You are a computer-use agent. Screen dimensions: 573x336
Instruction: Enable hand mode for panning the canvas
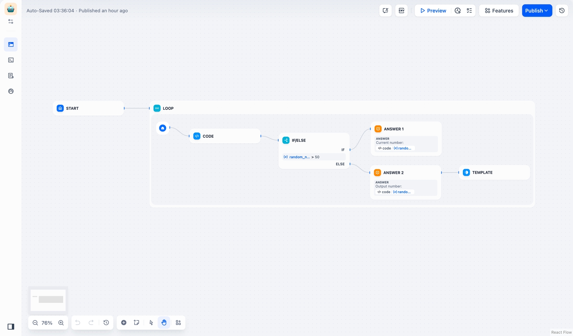[164, 323]
